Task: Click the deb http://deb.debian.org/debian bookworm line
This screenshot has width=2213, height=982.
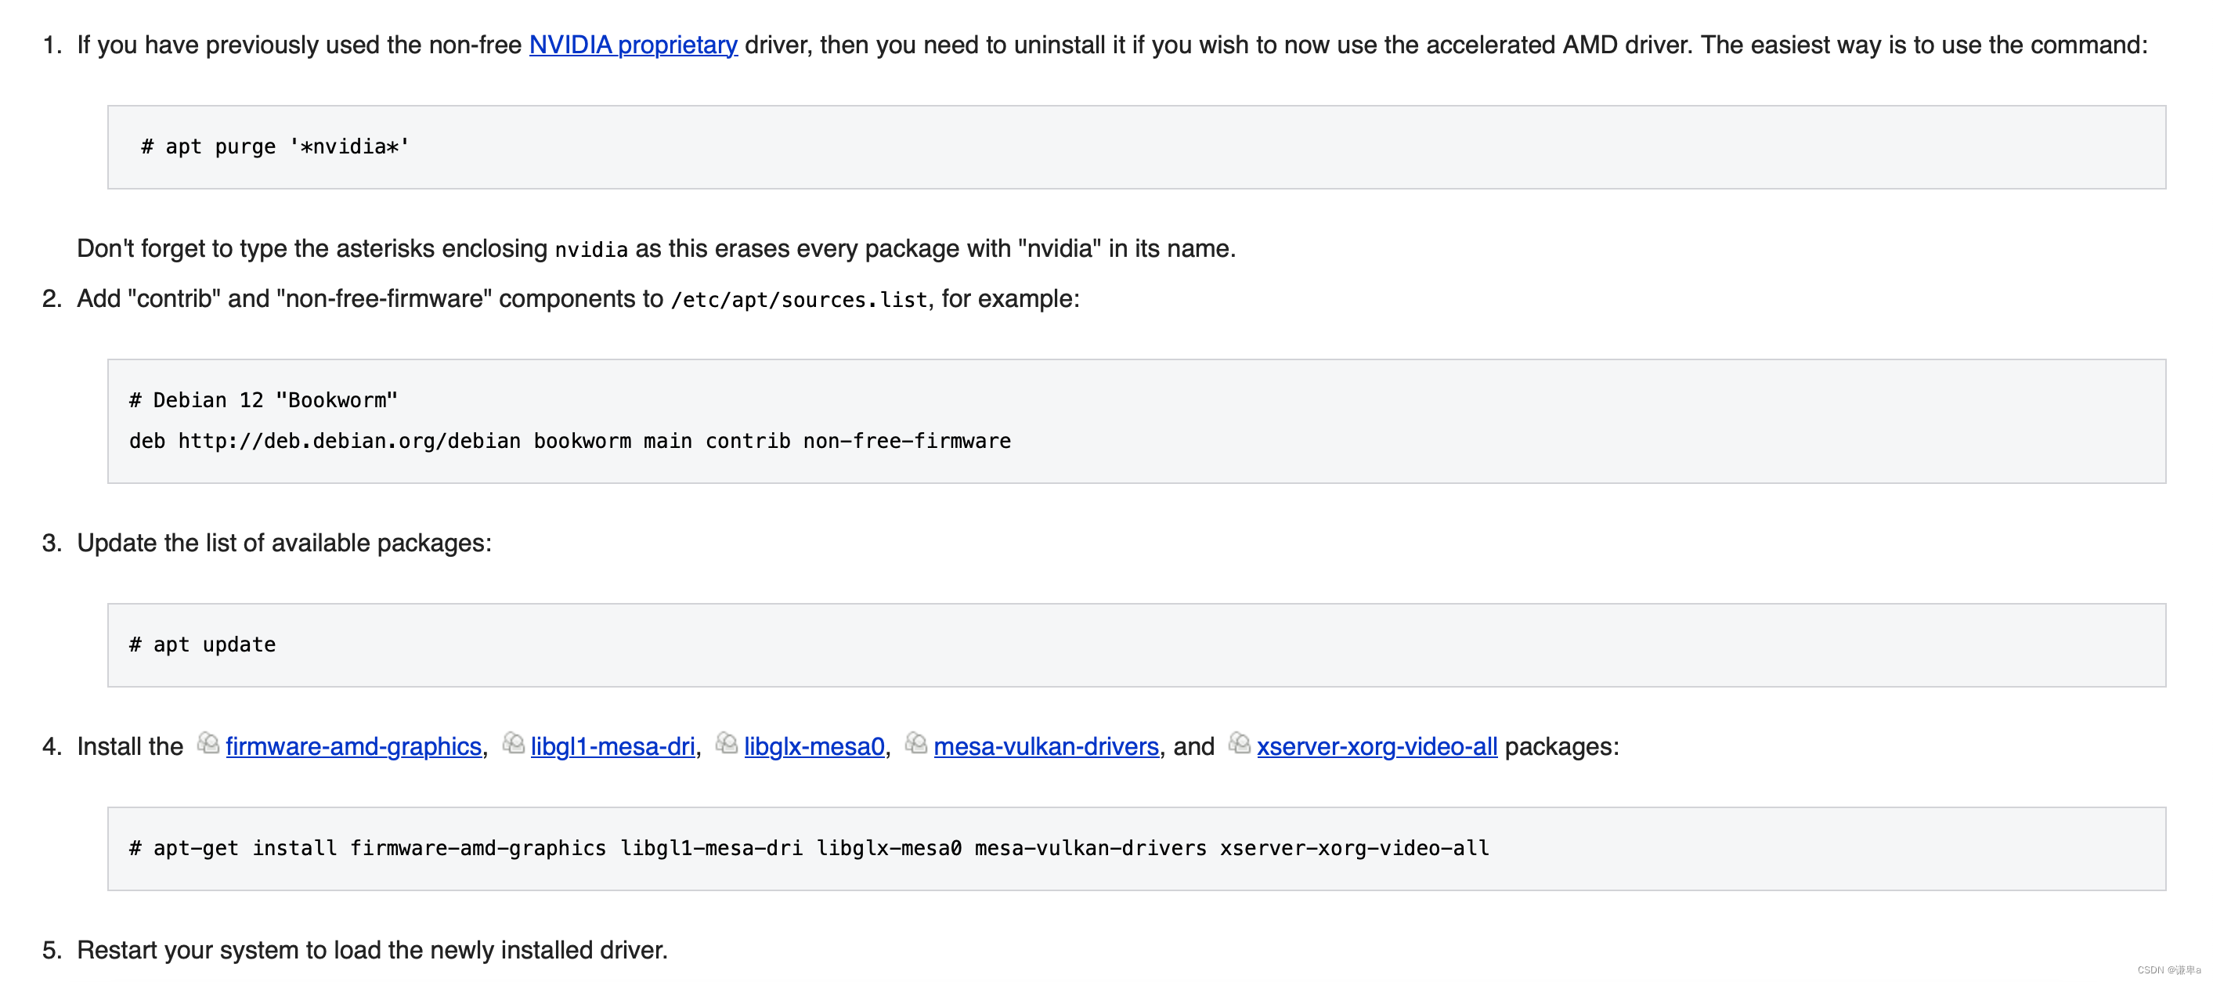Action: [x=569, y=441]
